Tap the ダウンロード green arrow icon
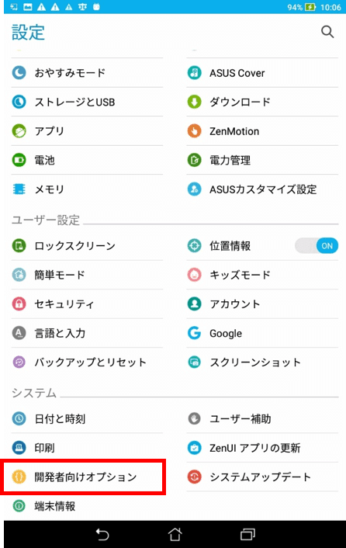 tap(194, 102)
